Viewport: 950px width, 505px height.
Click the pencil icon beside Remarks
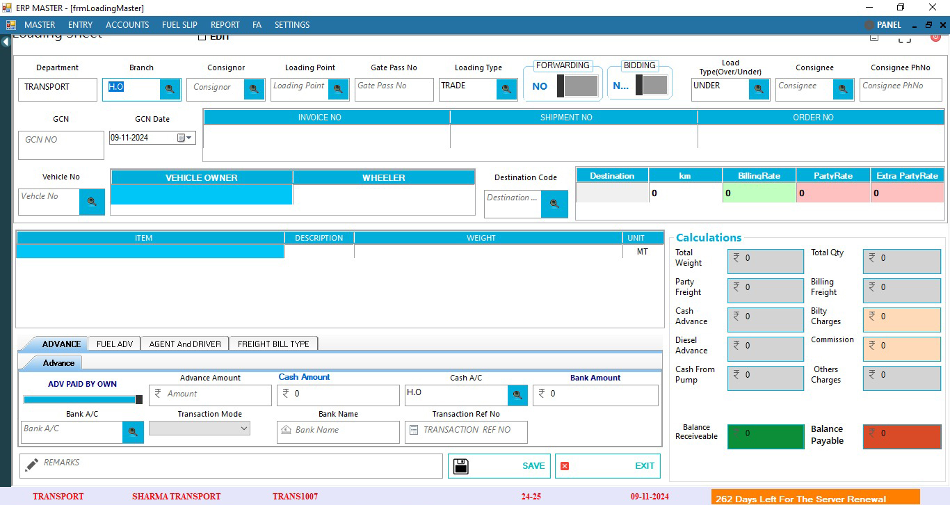click(x=31, y=465)
